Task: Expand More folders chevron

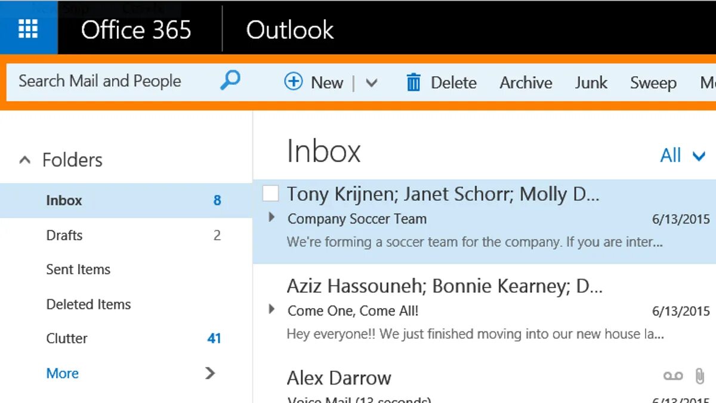Action: (210, 373)
